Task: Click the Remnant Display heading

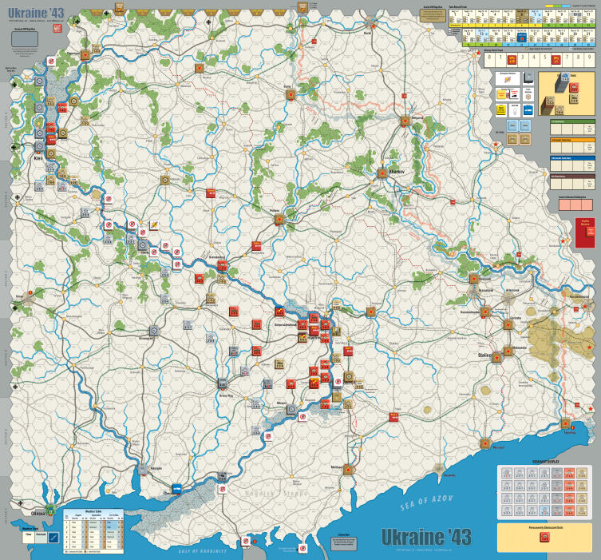Action: point(545,462)
